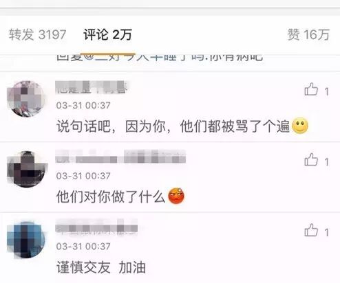Open username above comment 说句话吧
Image resolution: width=340 pixels, height=283 pixels.
(x=92, y=87)
